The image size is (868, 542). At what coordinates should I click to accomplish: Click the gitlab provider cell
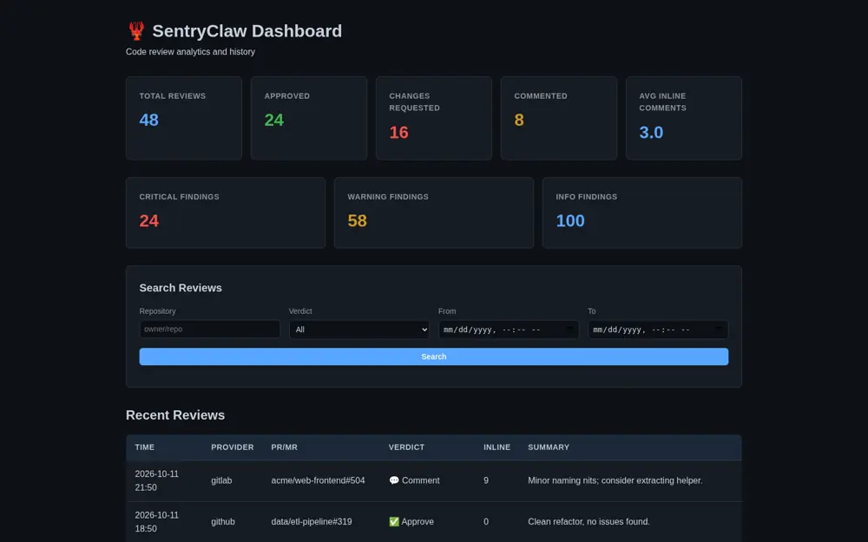[221, 480]
